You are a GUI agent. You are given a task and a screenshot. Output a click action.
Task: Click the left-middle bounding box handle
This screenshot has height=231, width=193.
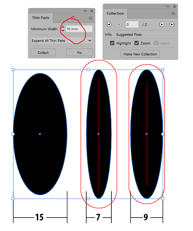pyautogui.click(x=13, y=134)
